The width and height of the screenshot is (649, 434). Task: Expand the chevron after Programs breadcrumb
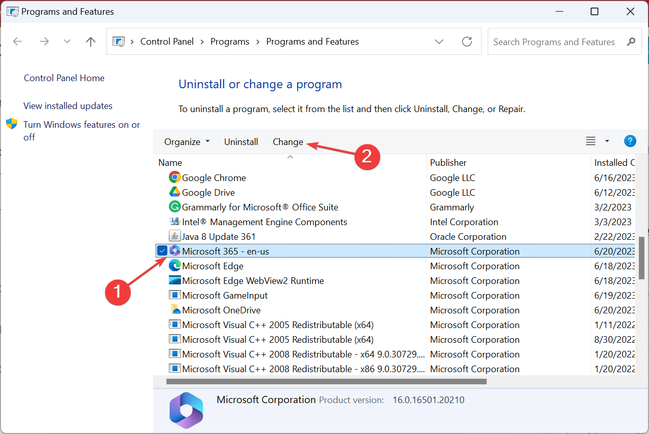258,42
